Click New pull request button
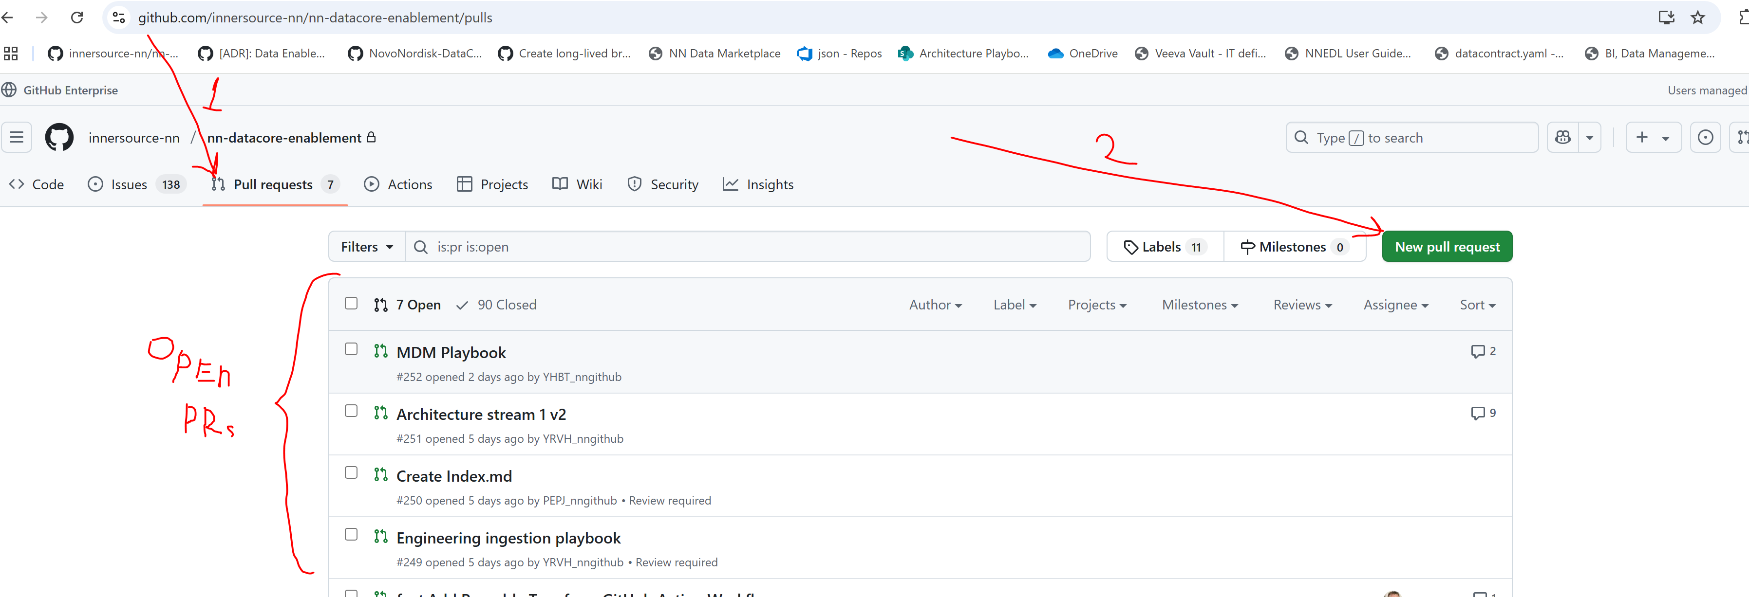This screenshot has width=1749, height=597. pos(1447,247)
